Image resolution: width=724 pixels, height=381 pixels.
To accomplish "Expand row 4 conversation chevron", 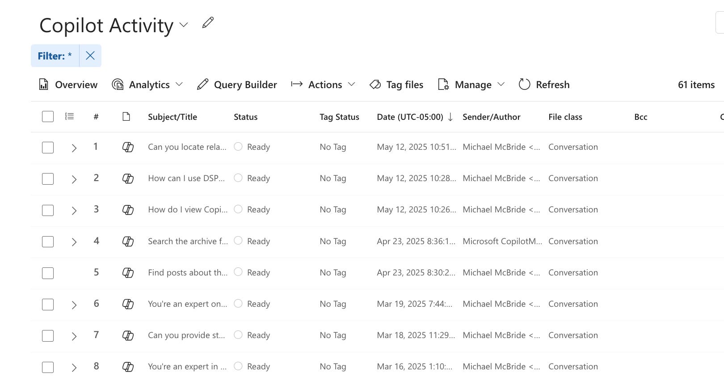I will 74,242.
